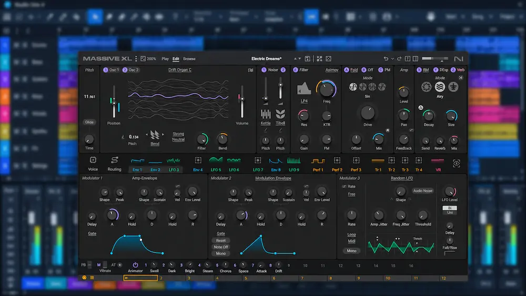Image resolution: width=526 pixels, height=296 pixels.
Task: Open the Asimov filter type selector
Action: click(332, 70)
